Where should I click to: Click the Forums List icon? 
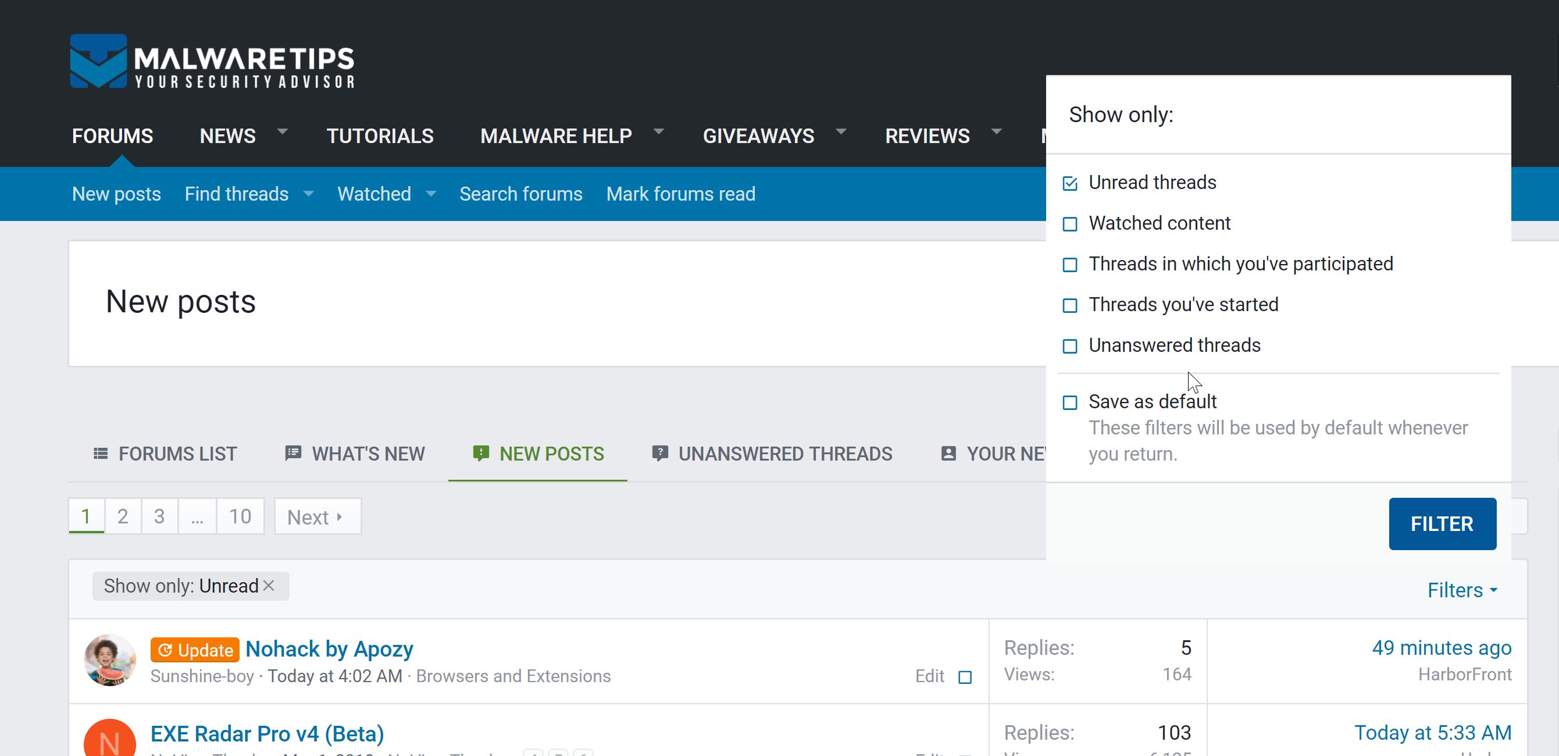(101, 454)
